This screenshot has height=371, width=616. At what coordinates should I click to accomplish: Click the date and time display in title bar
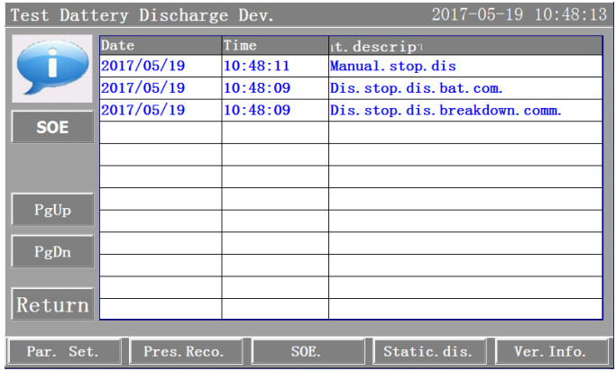pos(519,15)
